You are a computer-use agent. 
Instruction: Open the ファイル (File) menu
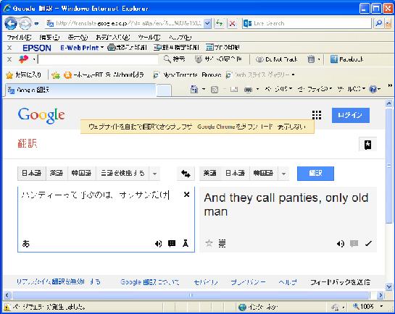[19, 38]
